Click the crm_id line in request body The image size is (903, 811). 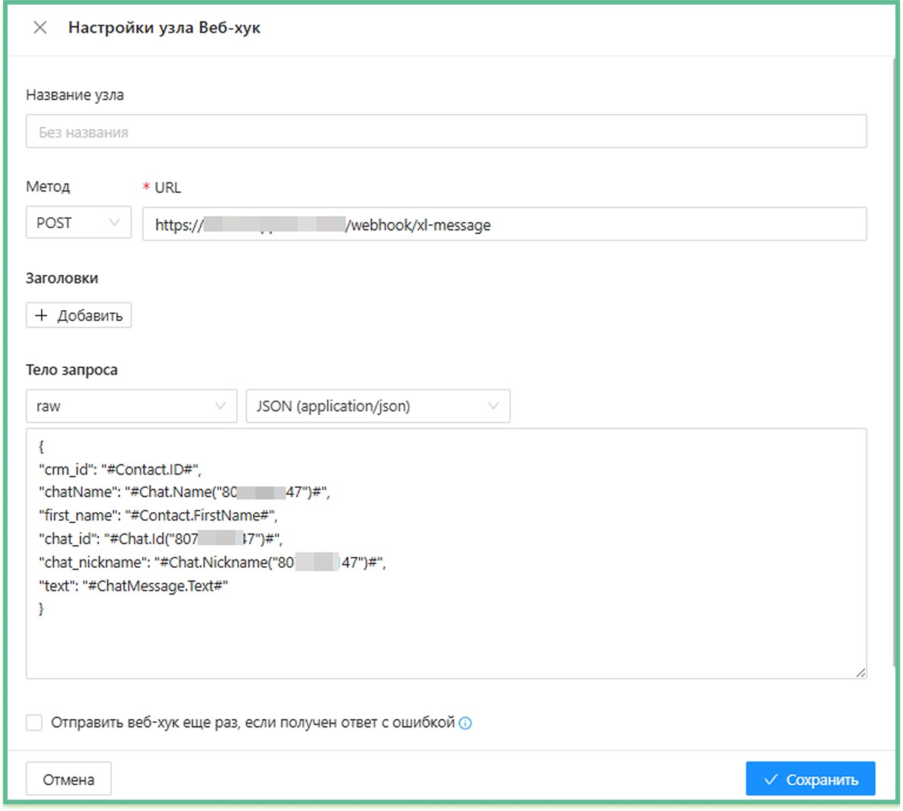(120, 470)
